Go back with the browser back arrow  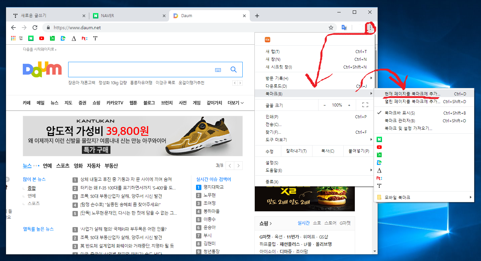click(13, 28)
